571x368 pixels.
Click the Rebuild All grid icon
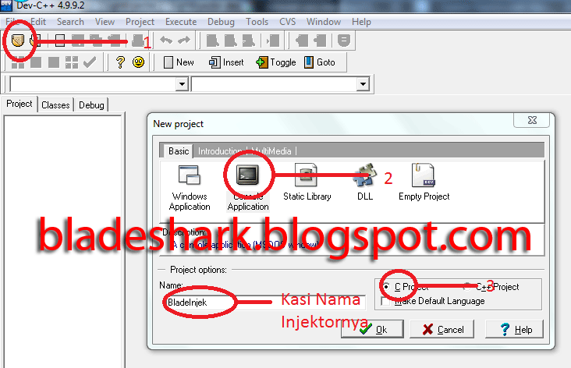(72, 62)
